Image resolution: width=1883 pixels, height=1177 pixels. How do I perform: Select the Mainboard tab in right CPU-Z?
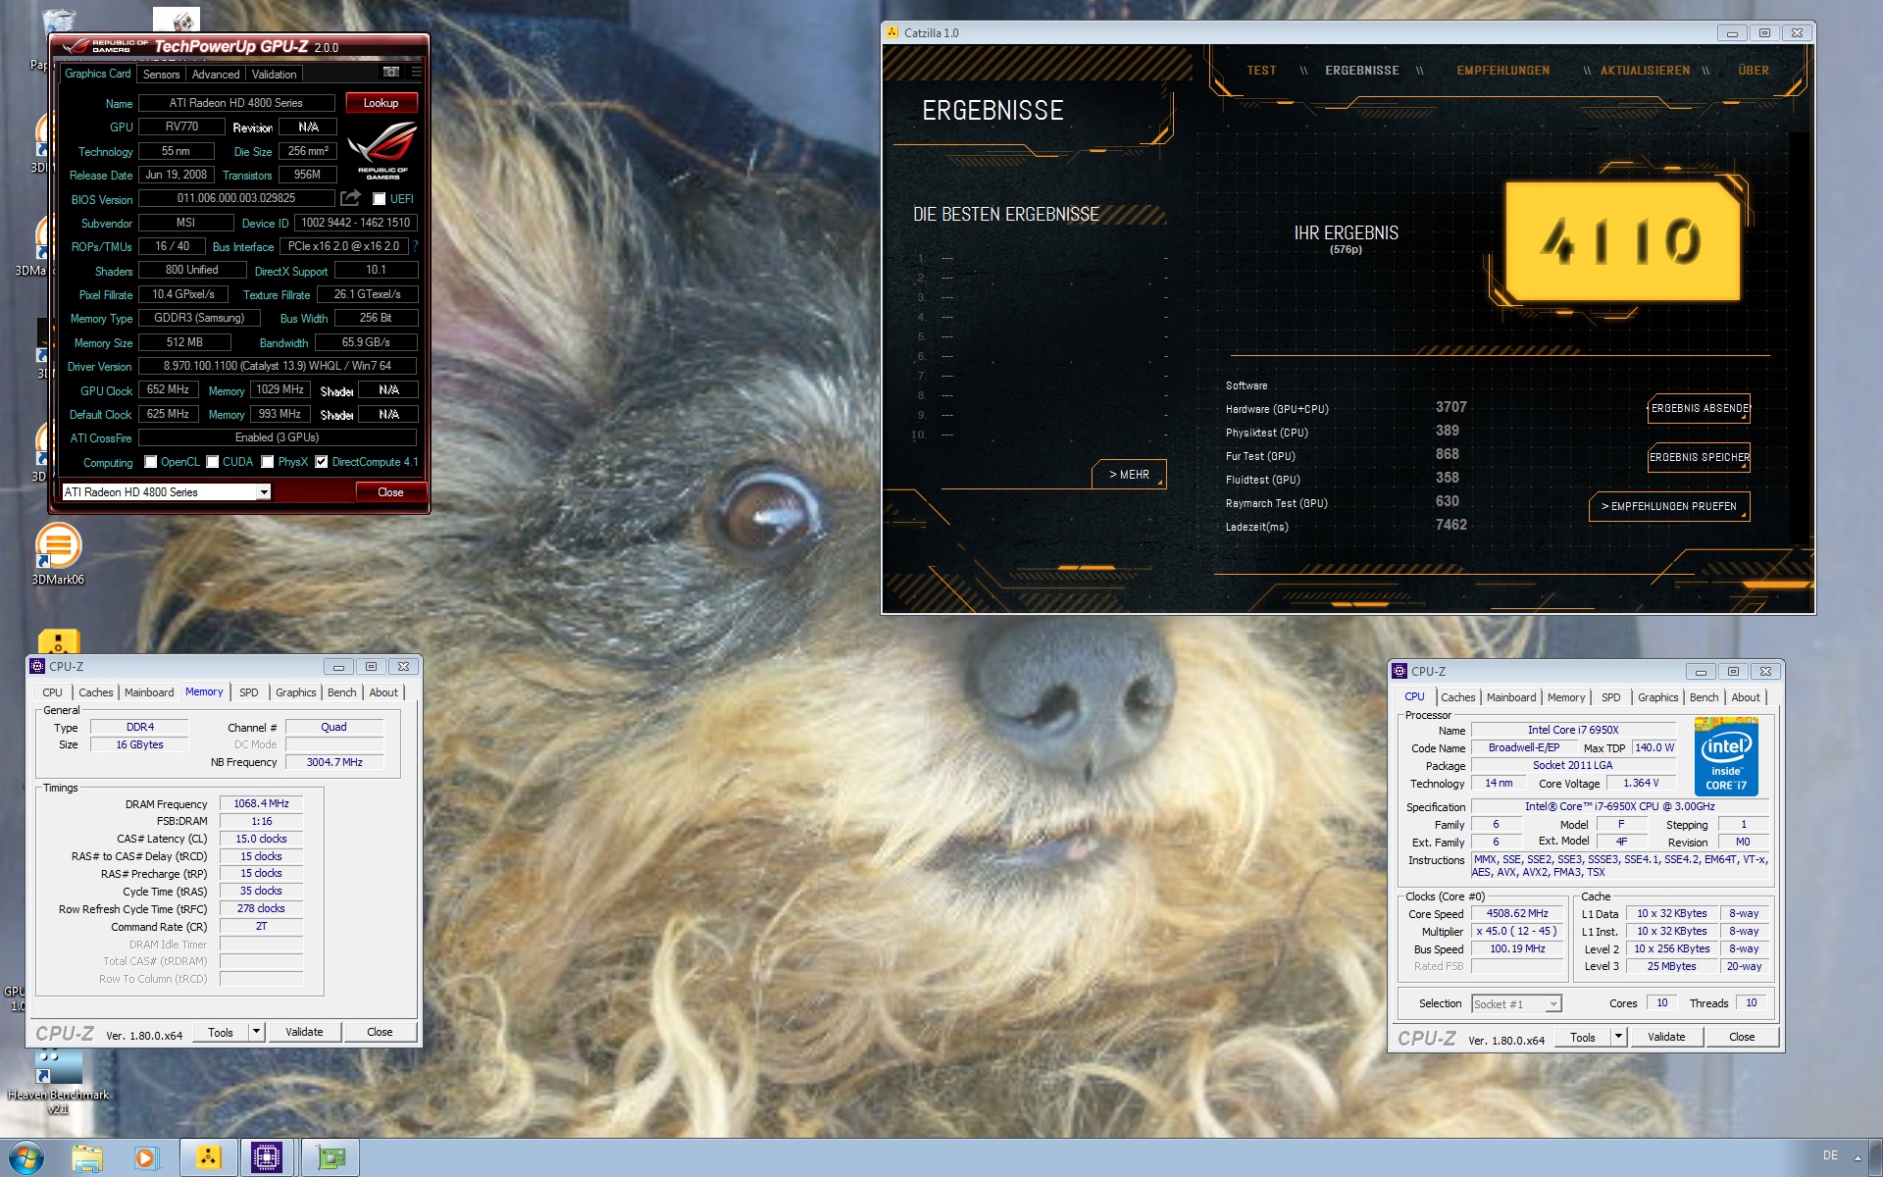point(1511,697)
